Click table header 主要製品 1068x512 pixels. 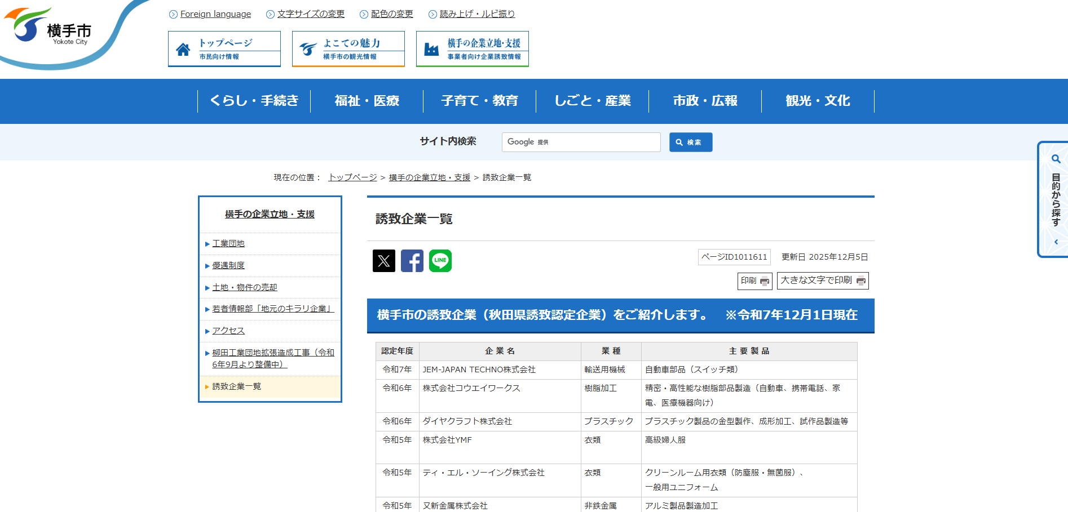749,351
